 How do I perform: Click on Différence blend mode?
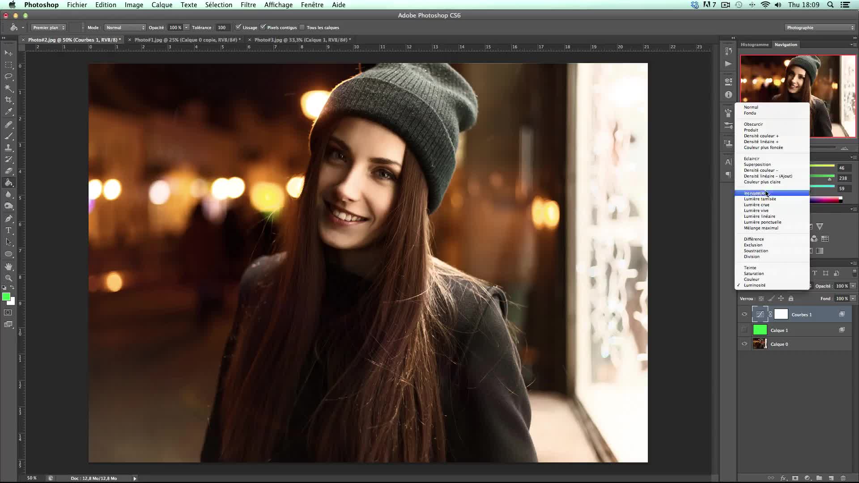pyautogui.click(x=754, y=239)
